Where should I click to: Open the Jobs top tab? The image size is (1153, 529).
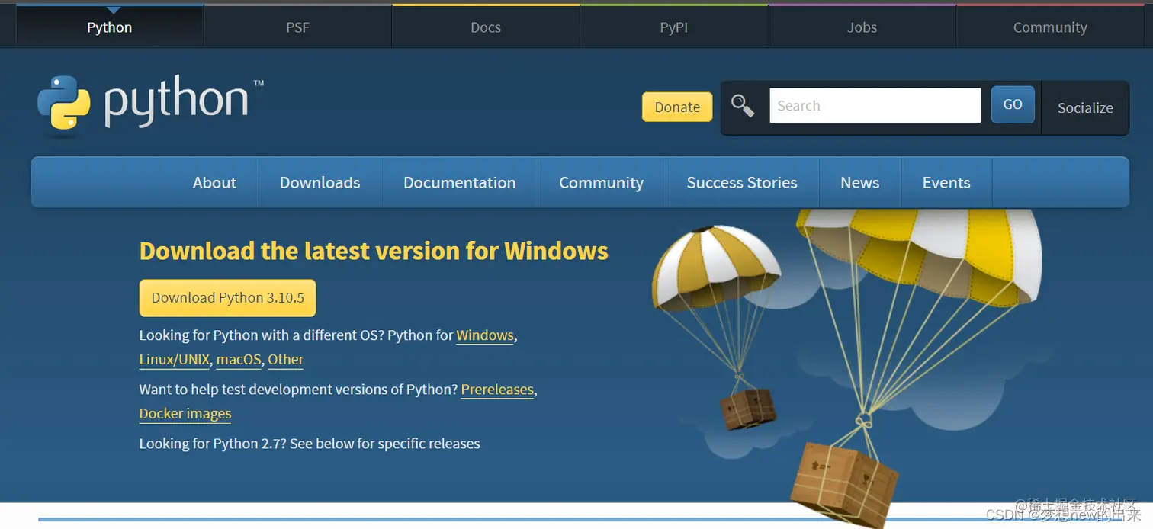coord(862,27)
